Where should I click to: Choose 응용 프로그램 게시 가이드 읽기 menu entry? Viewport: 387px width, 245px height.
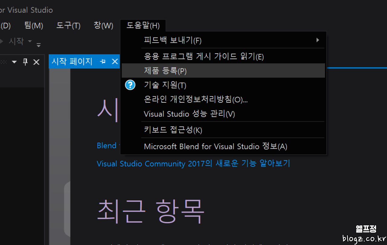tap(204, 56)
